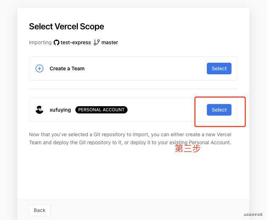Viewport: 267px width, 220px height.
Task: Select the Create a Team scope
Action: pyautogui.click(x=219, y=69)
